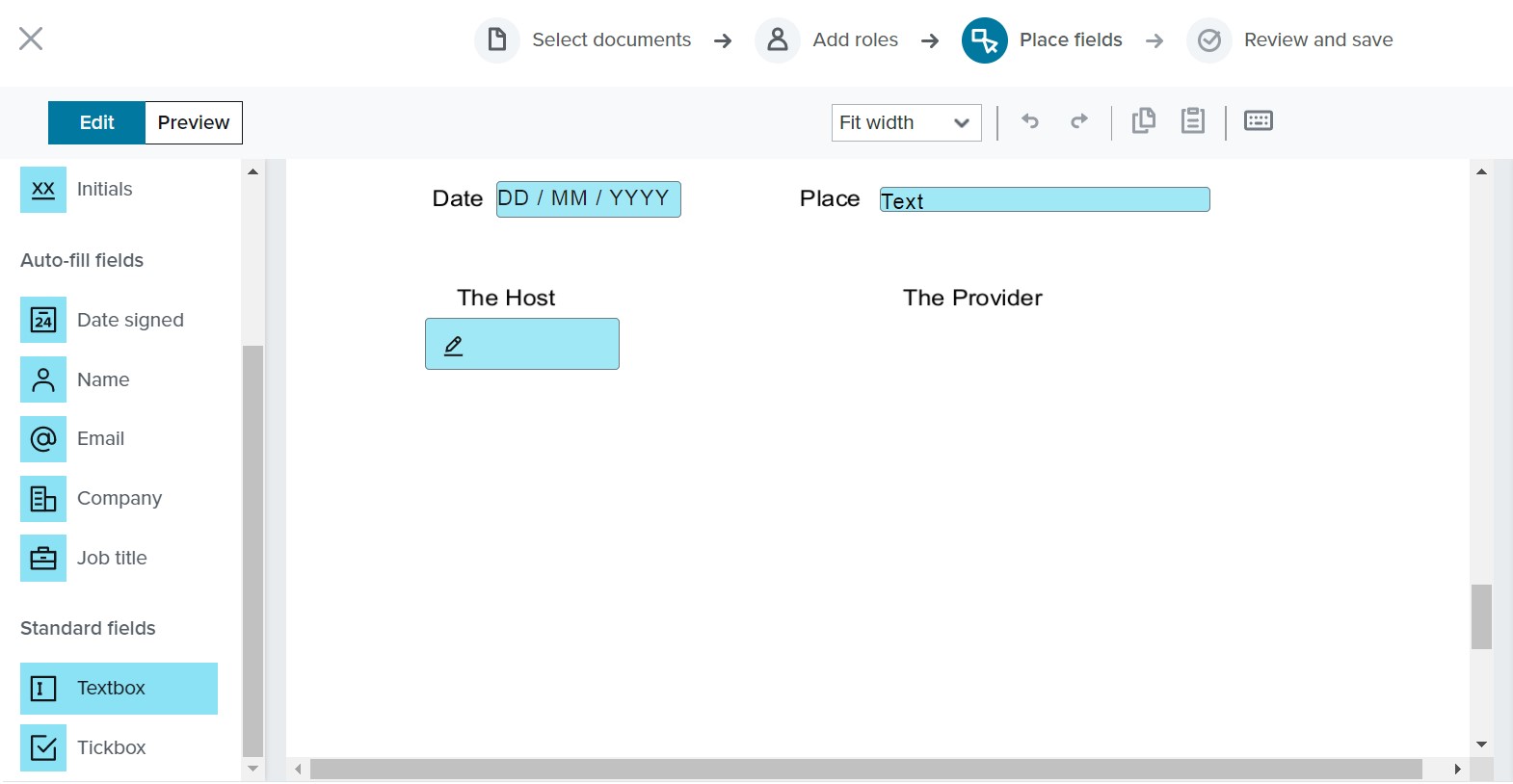Screen dimensions: 1513x784
Task: Click the Date signed label
Action: 130,320
